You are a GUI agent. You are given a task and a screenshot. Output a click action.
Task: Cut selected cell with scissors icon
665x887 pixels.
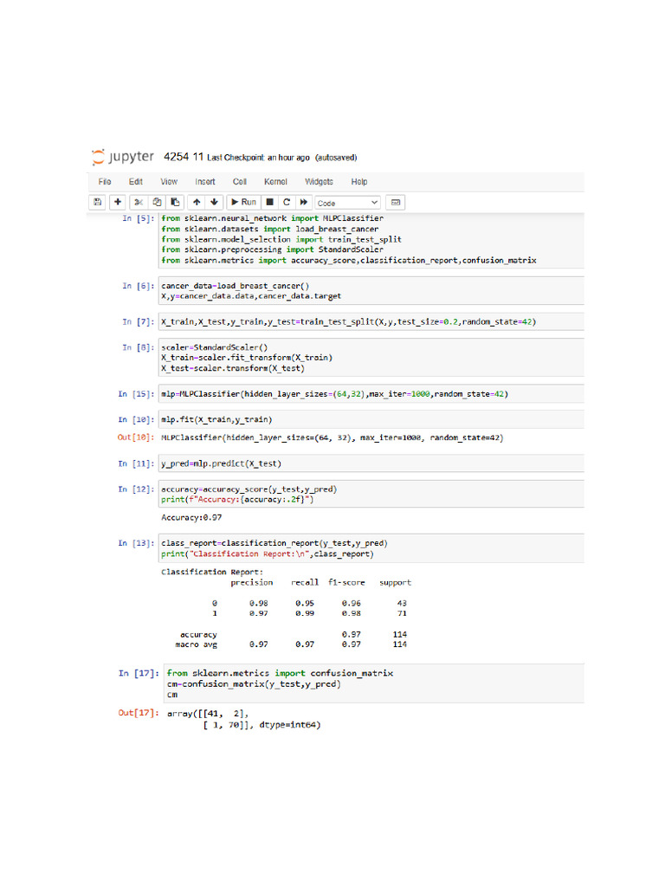click(x=138, y=202)
